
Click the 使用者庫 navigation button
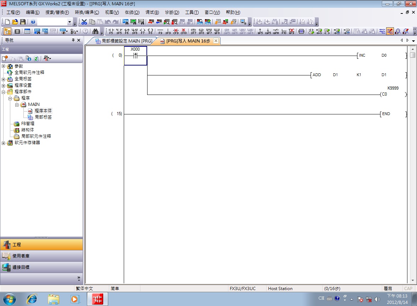pyautogui.click(x=41, y=256)
